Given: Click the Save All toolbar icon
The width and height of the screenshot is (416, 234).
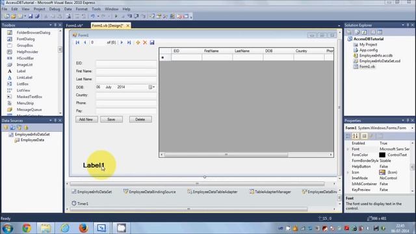Looking at the screenshot, I should [38, 16].
